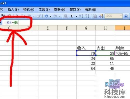The image size is (130, 99).
Task: Click the Chart Wizard icon
Action: click(x=95, y=16)
